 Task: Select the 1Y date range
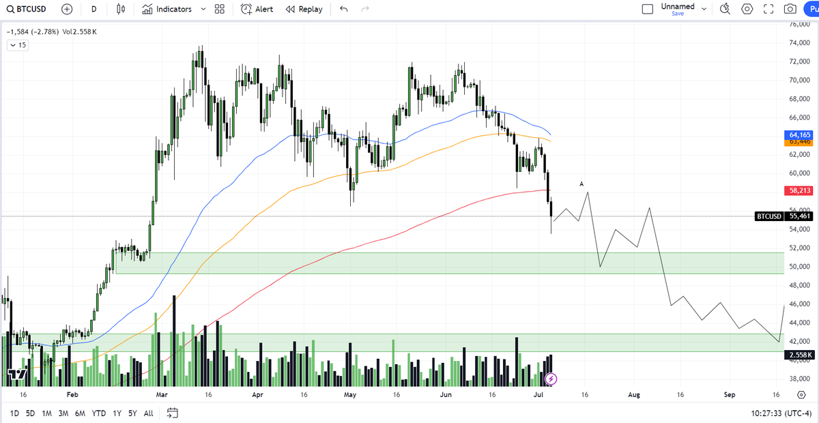click(117, 413)
